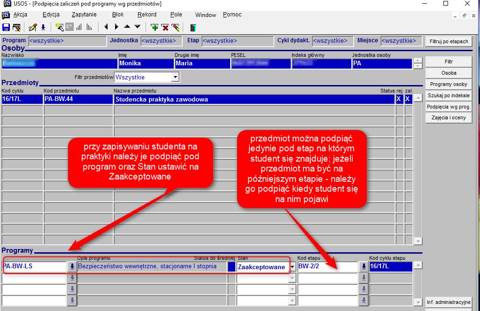Enter query mode with the flashlight icon
The height and width of the screenshot is (311, 480).
click(60, 28)
